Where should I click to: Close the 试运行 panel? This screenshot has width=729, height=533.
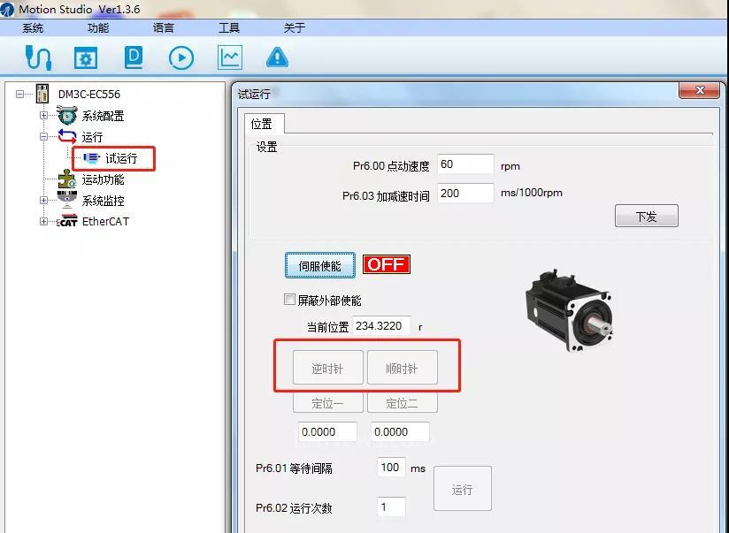click(699, 90)
